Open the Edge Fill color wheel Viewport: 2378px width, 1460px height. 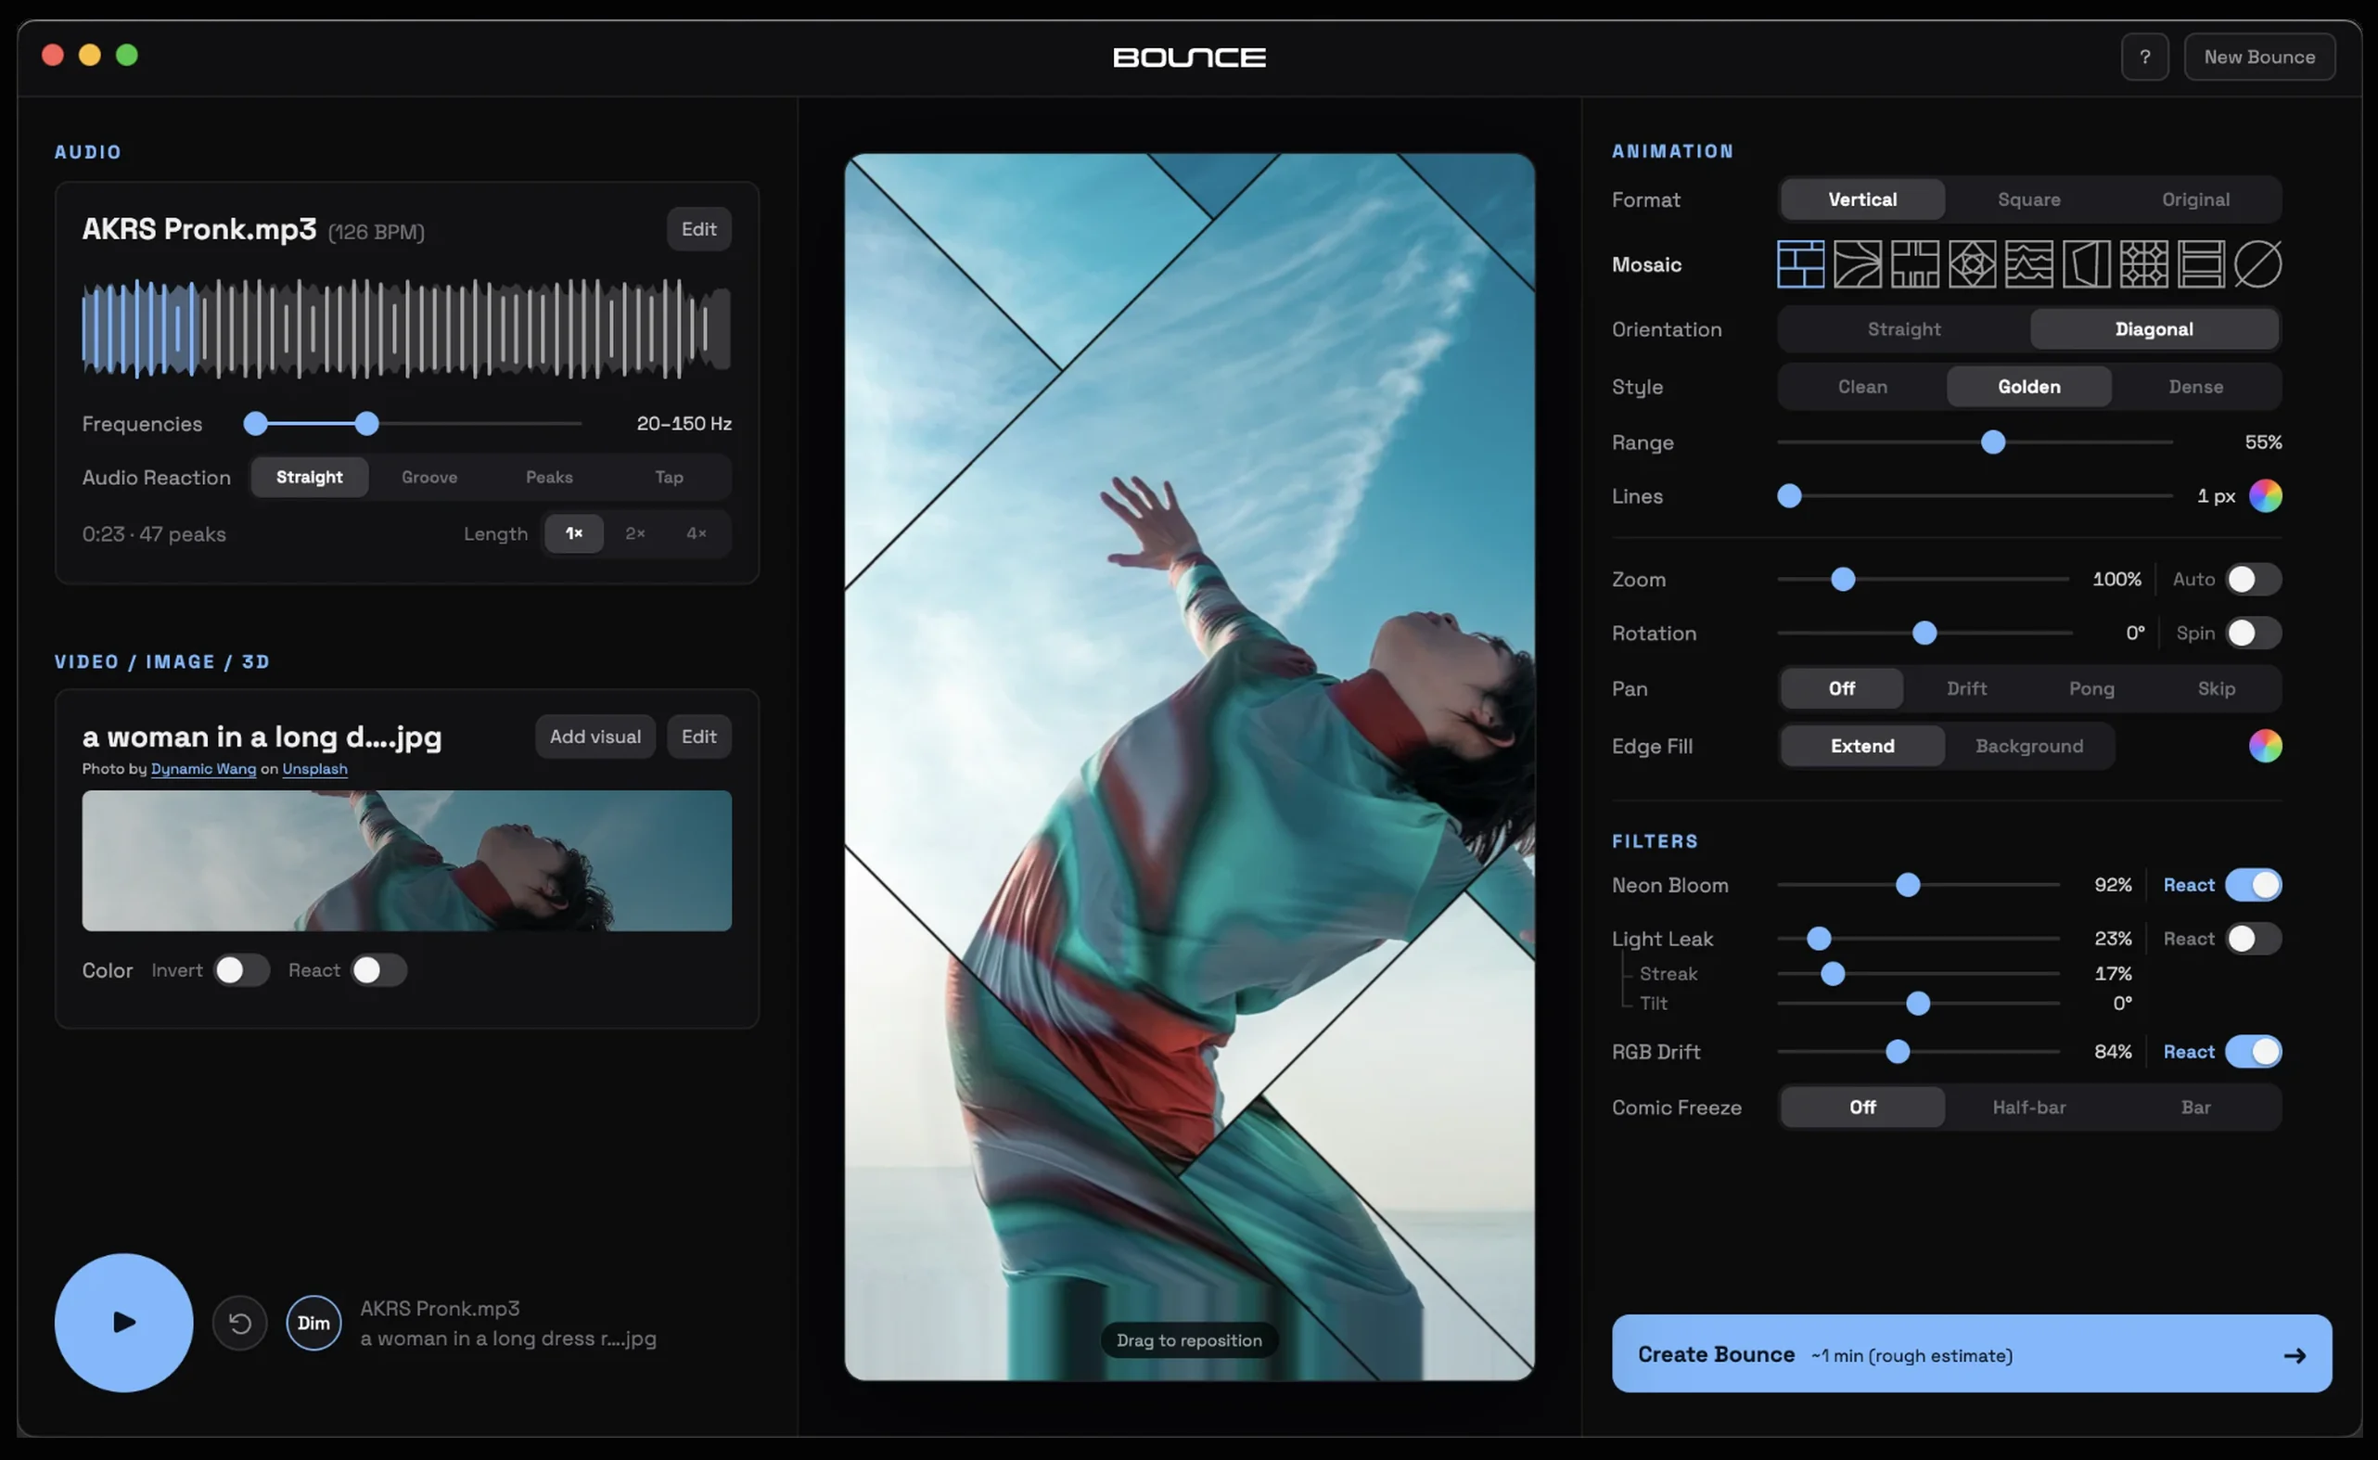pos(2265,747)
